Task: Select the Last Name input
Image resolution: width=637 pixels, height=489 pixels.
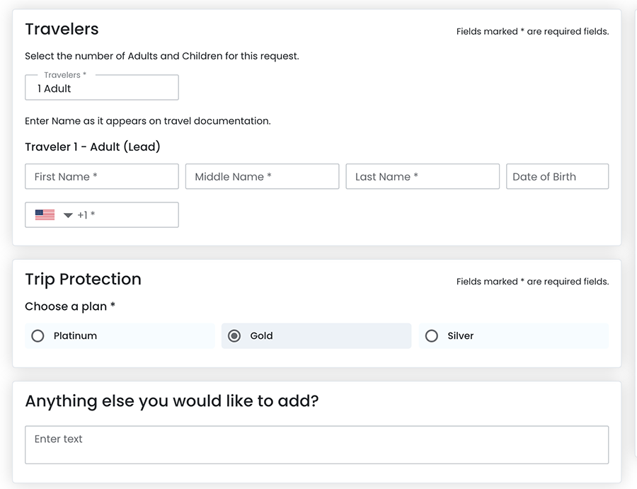Action: 422,177
